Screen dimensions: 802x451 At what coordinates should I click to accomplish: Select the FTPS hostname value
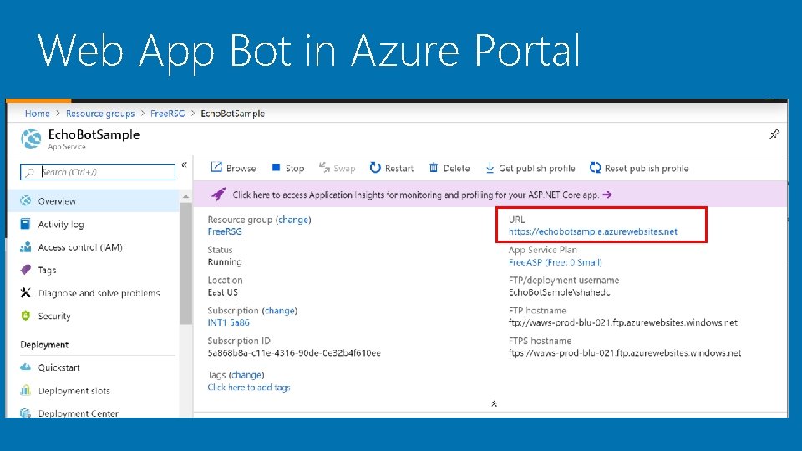click(625, 352)
